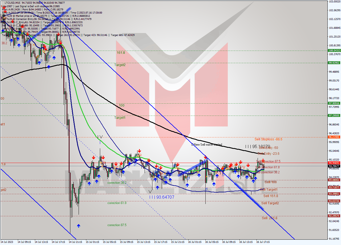
Task: Select the green 'correction 87.5' label
Action: point(117,225)
